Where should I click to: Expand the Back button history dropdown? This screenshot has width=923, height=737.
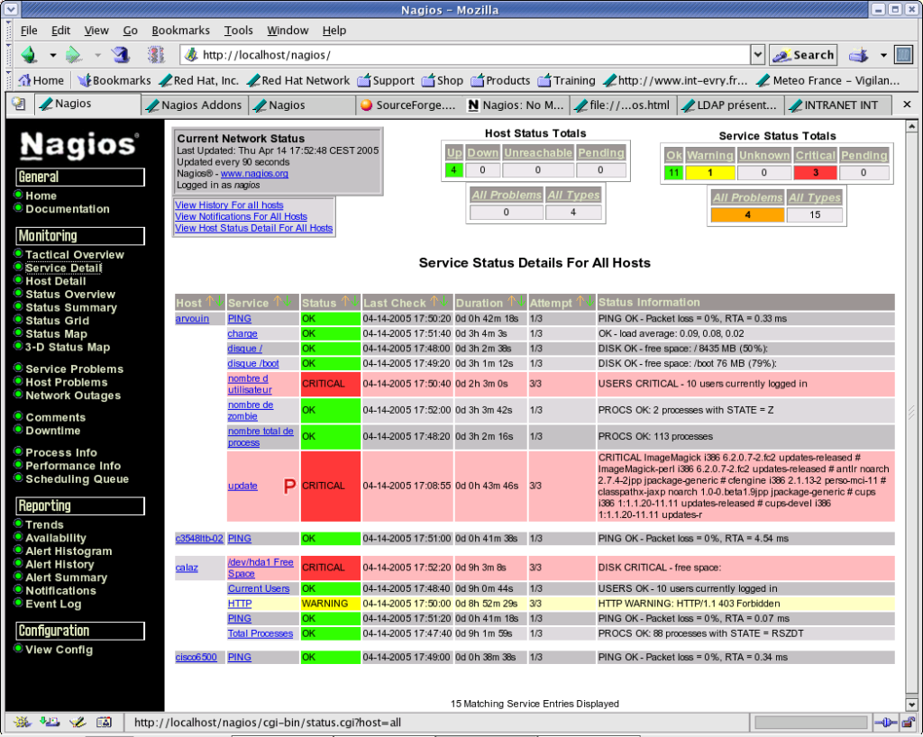click(52, 55)
